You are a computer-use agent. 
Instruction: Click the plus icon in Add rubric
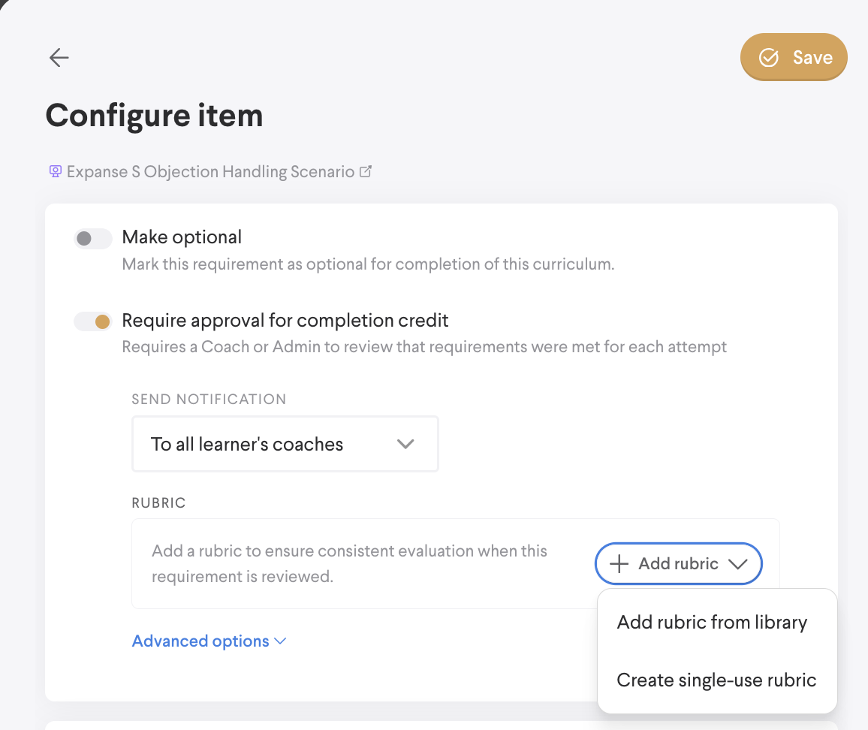(x=619, y=564)
